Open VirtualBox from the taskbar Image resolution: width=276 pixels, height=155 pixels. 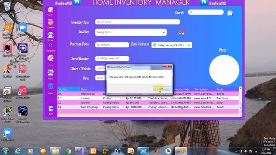(118, 151)
